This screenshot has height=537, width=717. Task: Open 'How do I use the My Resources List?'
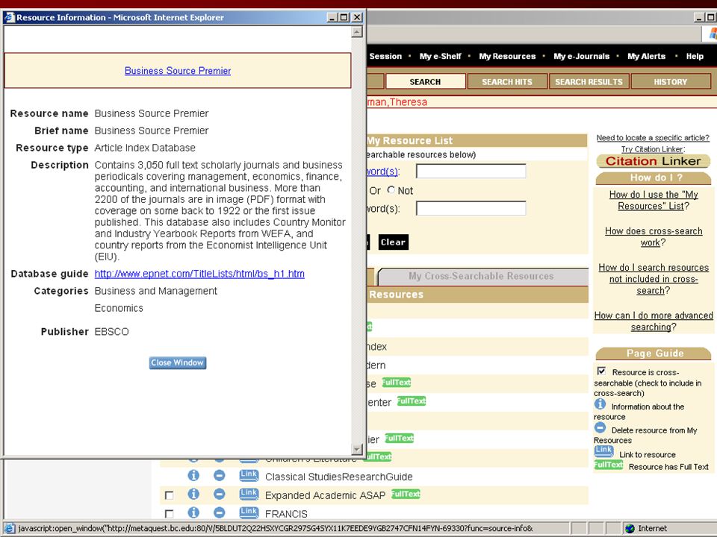click(654, 200)
